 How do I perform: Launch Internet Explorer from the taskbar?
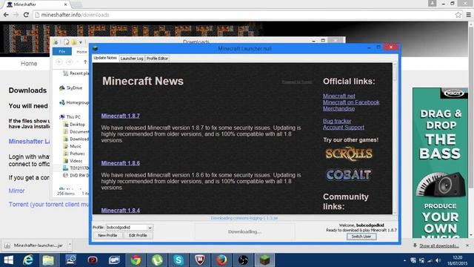pyautogui.click(x=28, y=260)
